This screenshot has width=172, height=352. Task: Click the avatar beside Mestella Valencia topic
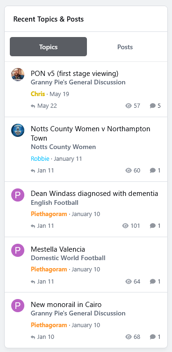tap(18, 250)
